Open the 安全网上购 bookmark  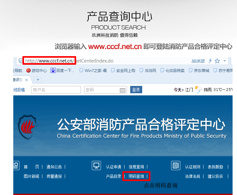pos(123,70)
